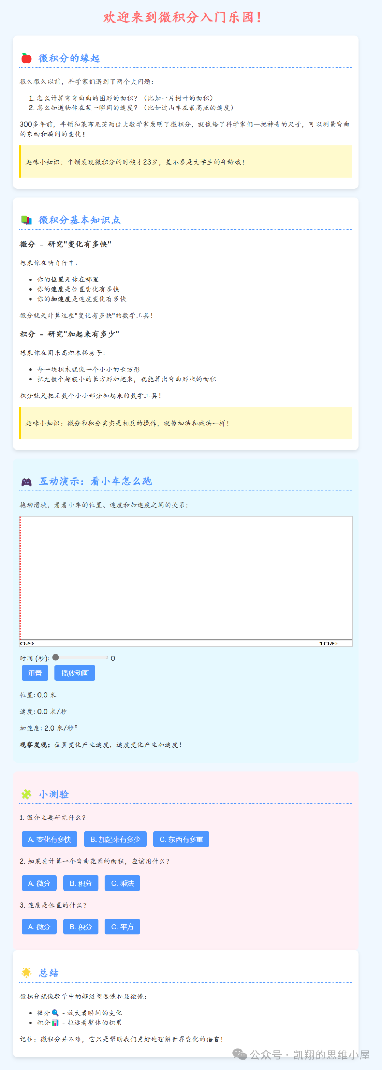Image resolution: width=382 pixels, height=1070 pixels.
Task: Click the game controller icon beside 互动演示
Action: (26, 482)
